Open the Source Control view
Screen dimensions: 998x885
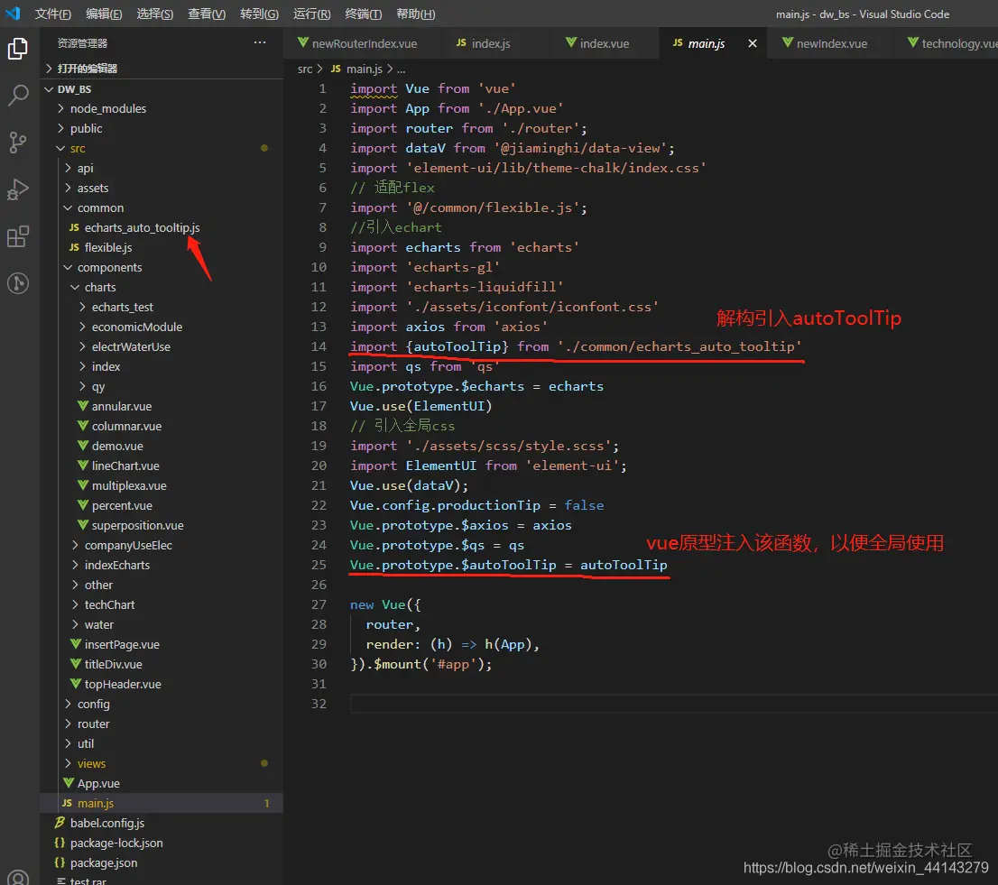[x=18, y=142]
